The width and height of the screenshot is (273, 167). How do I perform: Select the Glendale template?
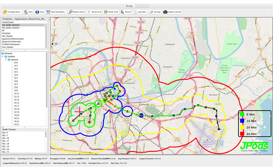[6, 33]
